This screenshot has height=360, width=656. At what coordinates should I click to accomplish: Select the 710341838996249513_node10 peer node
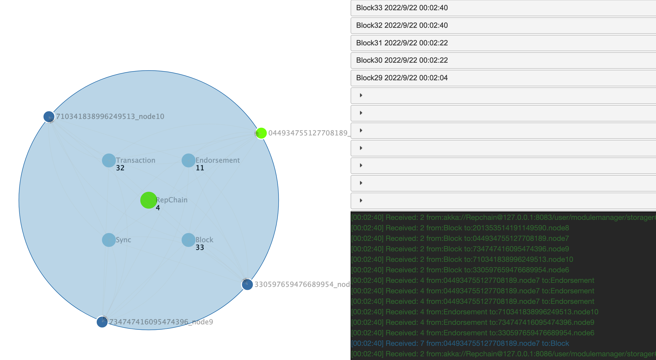pyautogui.click(x=49, y=117)
